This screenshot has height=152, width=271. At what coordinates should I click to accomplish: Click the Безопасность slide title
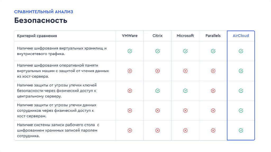41,20
